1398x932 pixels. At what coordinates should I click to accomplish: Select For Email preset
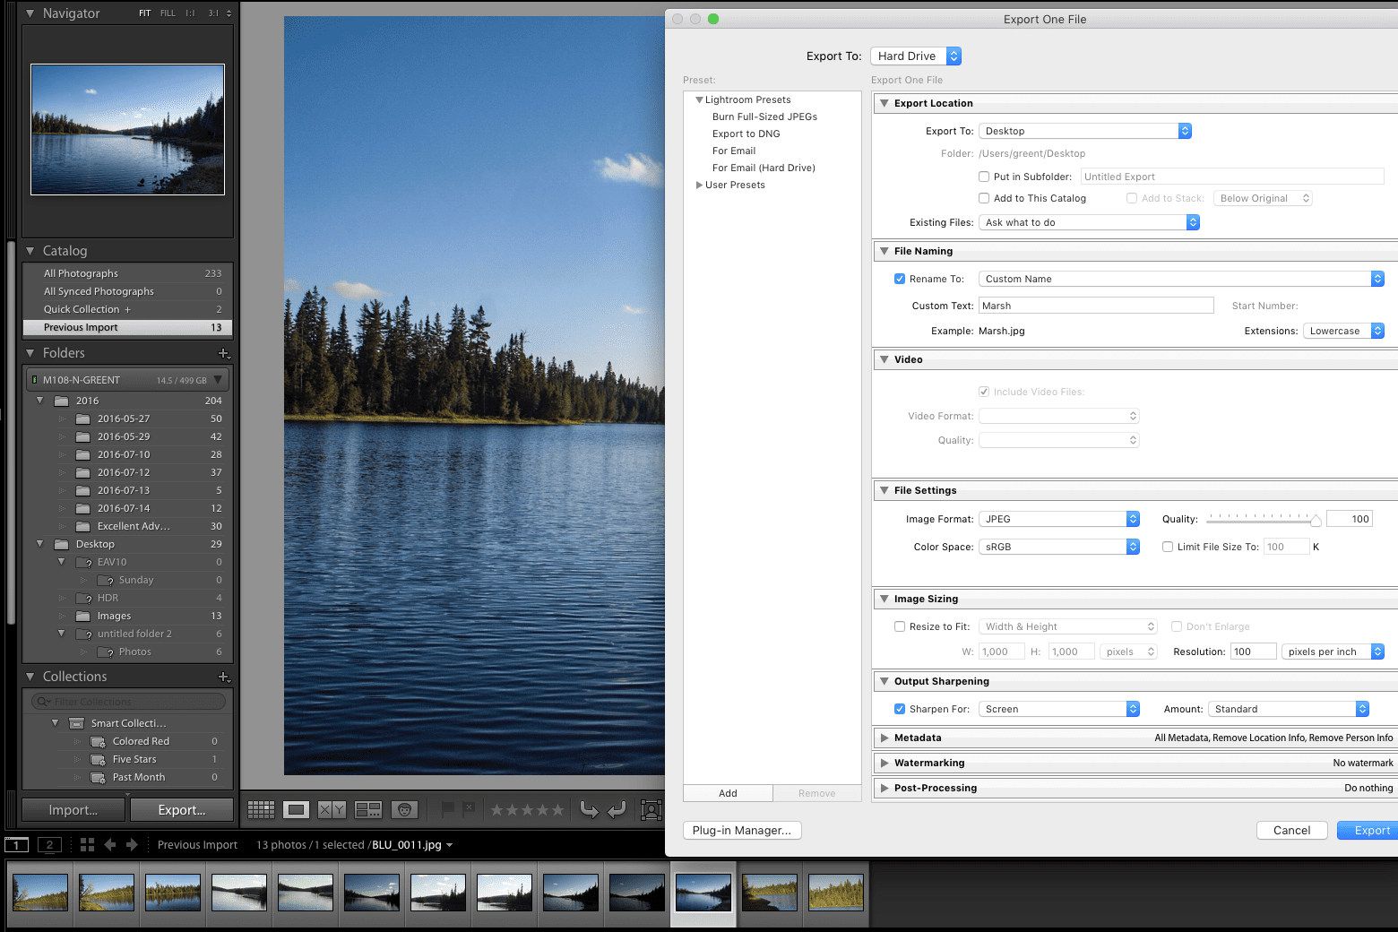point(734,151)
